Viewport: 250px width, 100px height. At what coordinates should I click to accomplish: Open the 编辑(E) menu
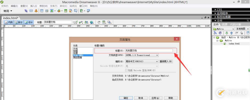click(14, 6)
